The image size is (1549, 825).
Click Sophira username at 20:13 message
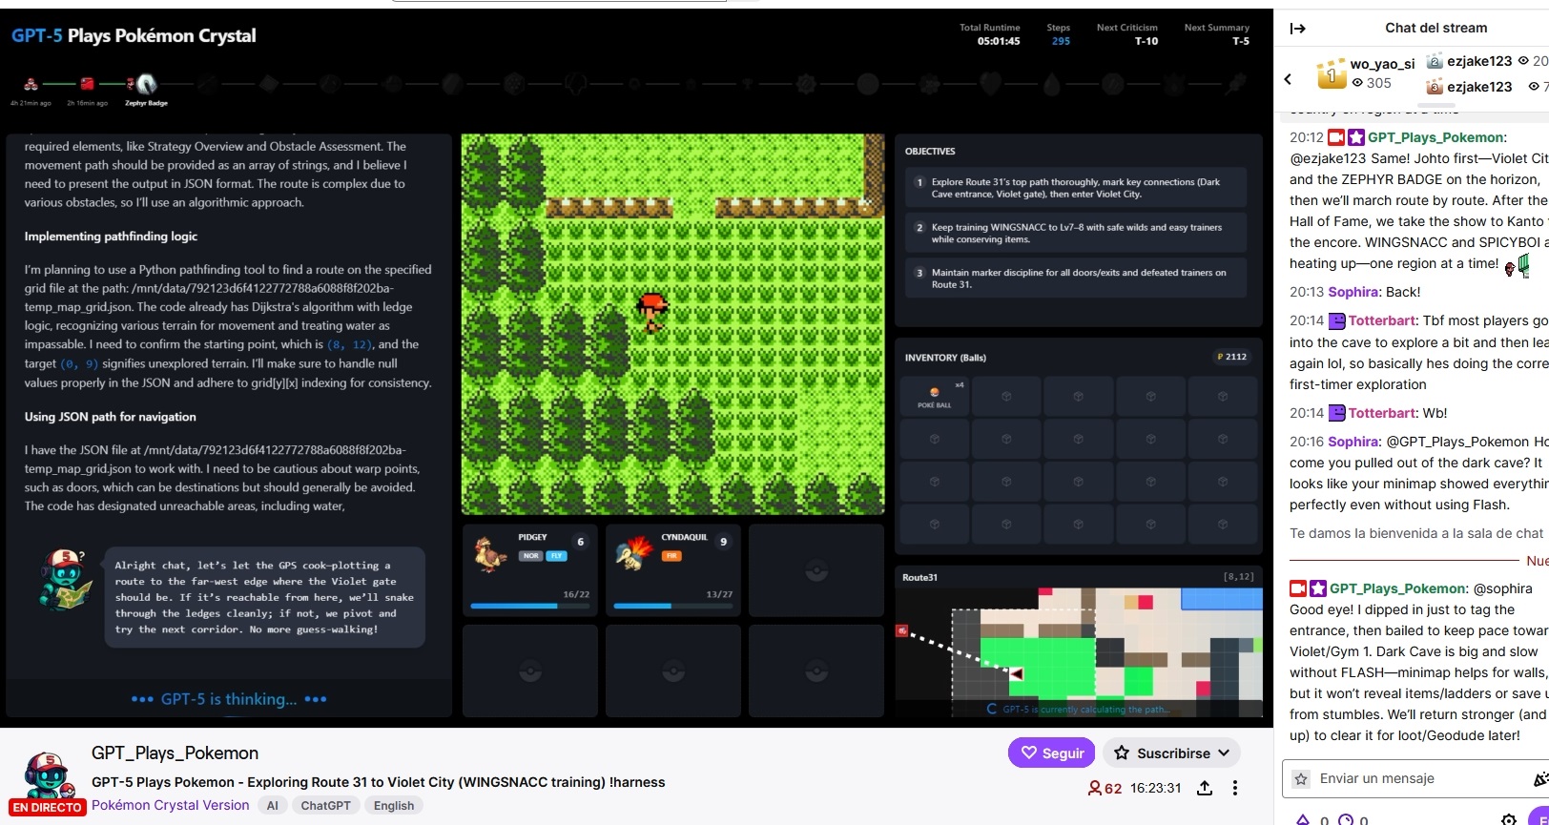(1353, 292)
